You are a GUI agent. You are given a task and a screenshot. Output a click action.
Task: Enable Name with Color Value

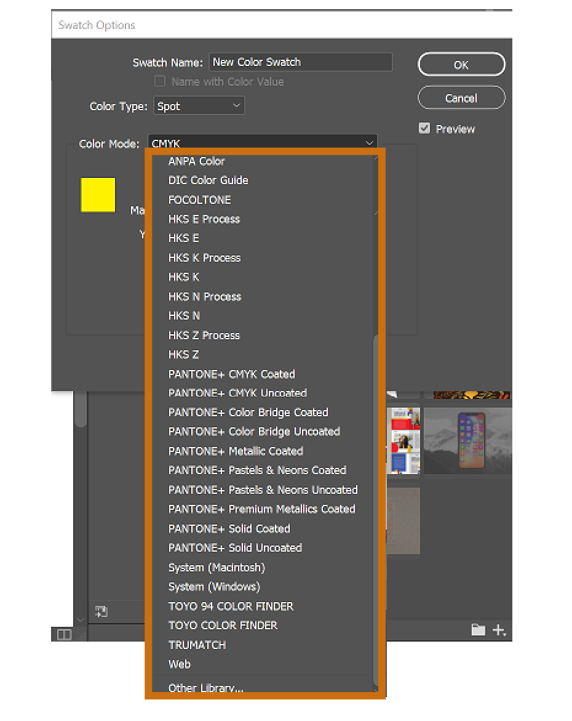point(160,81)
